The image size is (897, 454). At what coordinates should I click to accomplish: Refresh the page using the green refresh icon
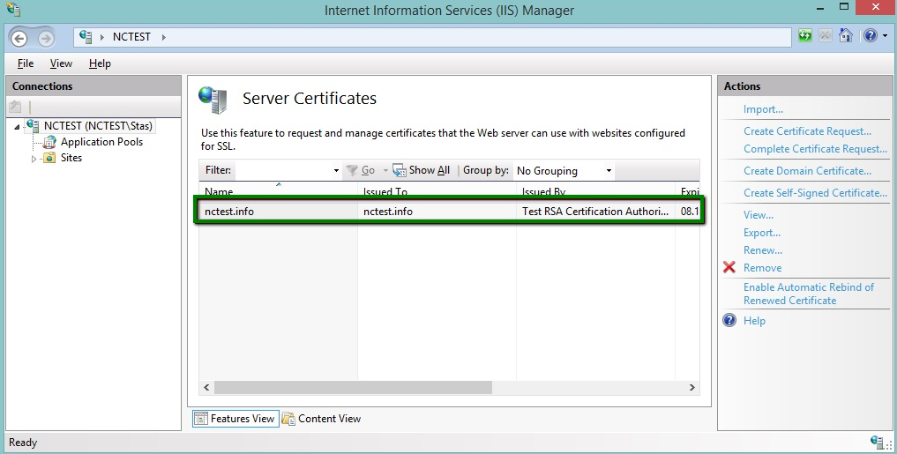tap(805, 36)
